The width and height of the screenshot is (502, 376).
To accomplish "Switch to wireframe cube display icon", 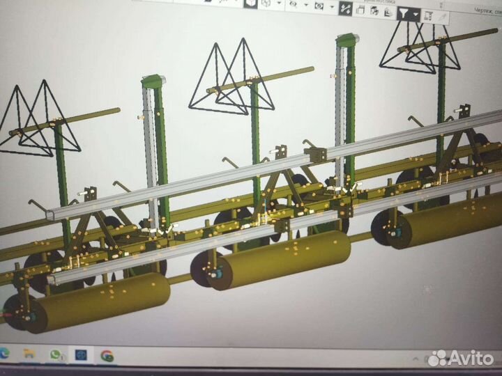I will coord(266,3).
